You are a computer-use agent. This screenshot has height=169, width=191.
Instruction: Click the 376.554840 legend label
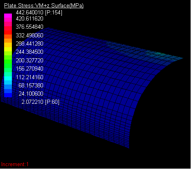pyautogui.click(x=30, y=27)
